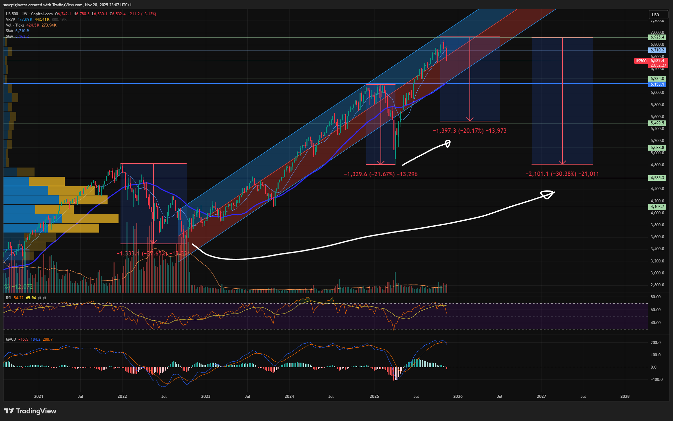Click the red US500 price tag
The image size is (673, 421).
[641, 61]
